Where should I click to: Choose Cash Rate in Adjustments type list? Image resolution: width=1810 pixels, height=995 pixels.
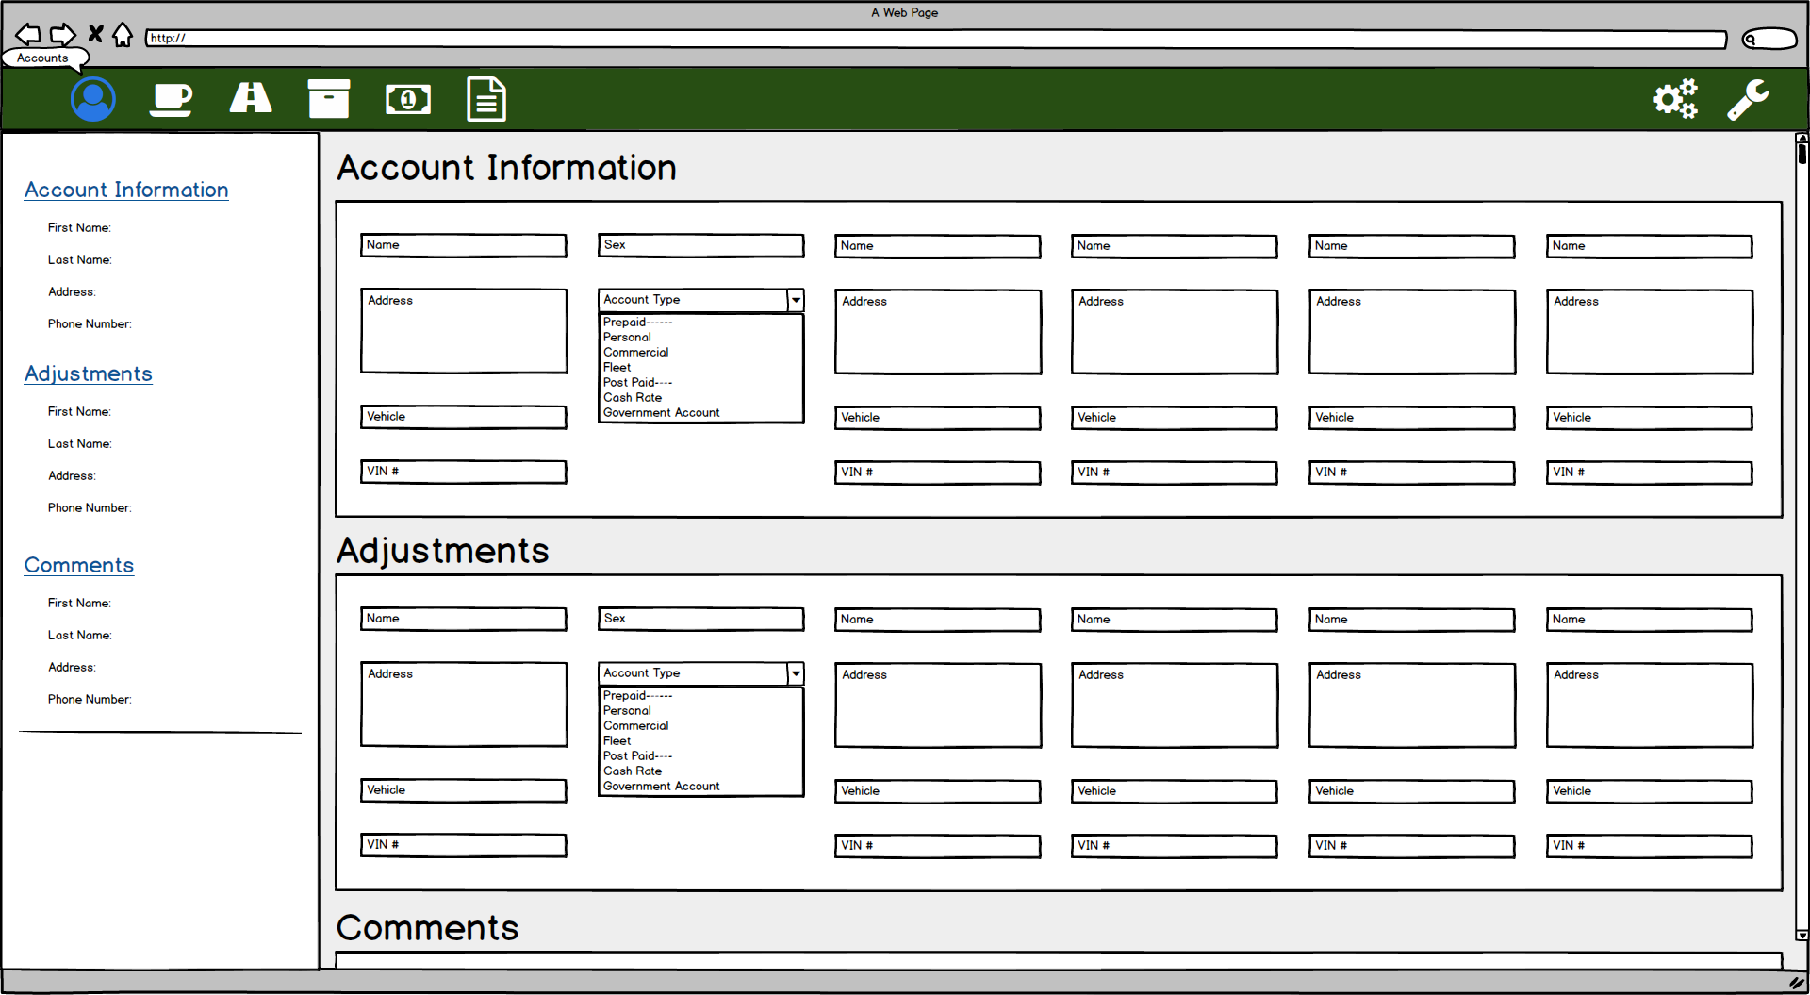[633, 771]
